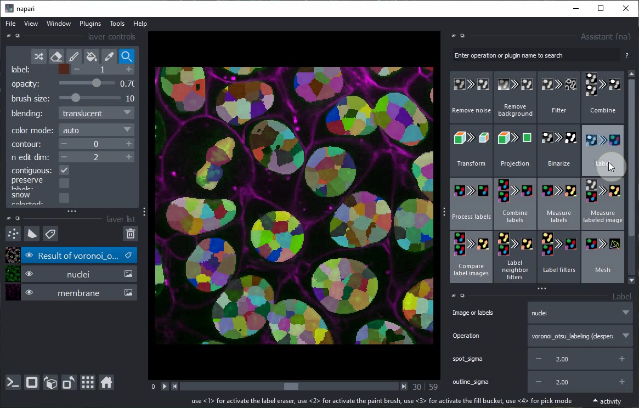Image resolution: width=639 pixels, height=408 pixels.
Task: Click the opacity slider
Action: click(88, 83)
